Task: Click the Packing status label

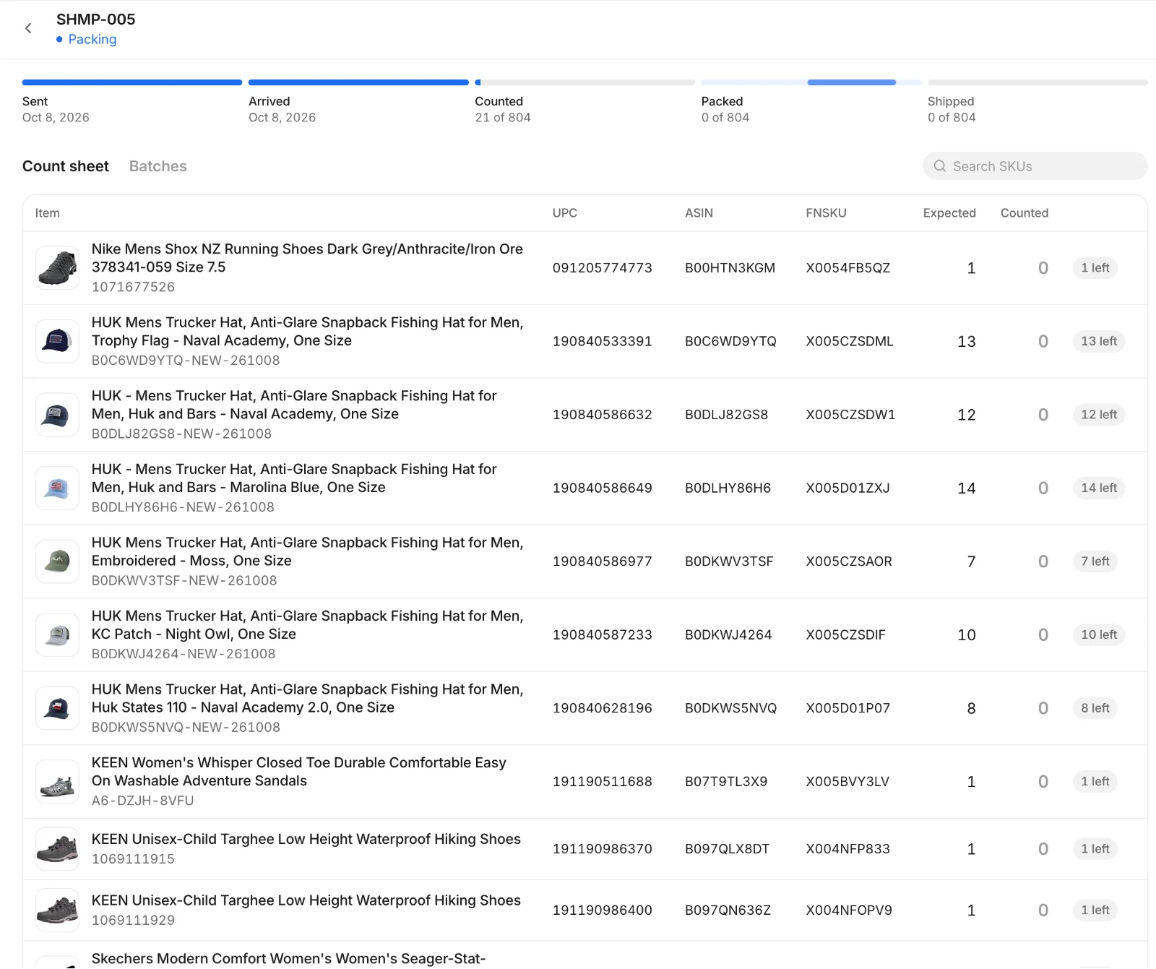Action: 92,39
